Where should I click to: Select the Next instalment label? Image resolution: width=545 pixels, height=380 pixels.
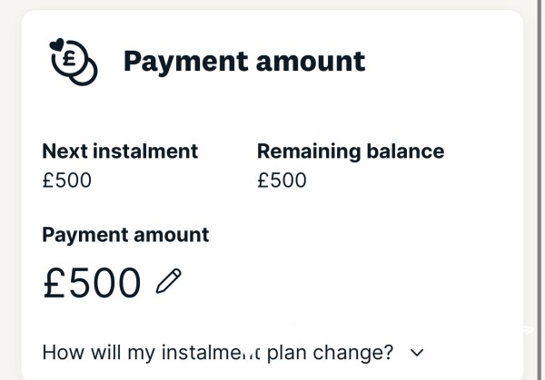(x=120, y=151)
